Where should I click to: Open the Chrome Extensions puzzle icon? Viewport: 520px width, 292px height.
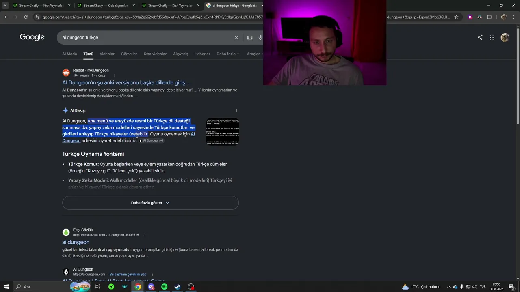[x=489, y=17]
